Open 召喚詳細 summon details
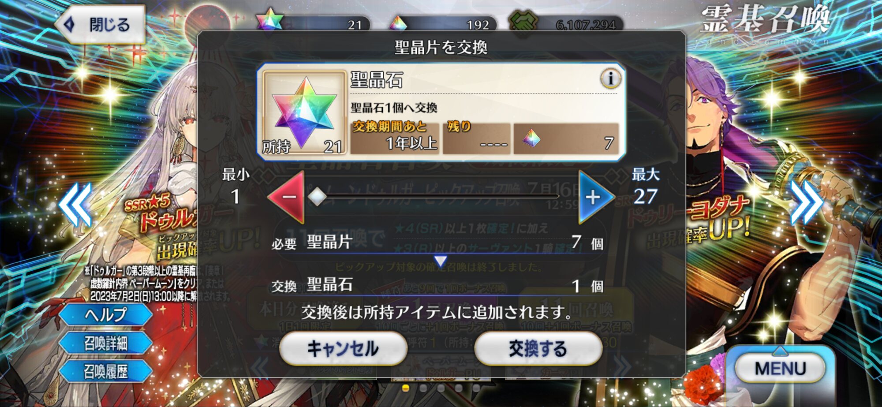 coord(106,343)
